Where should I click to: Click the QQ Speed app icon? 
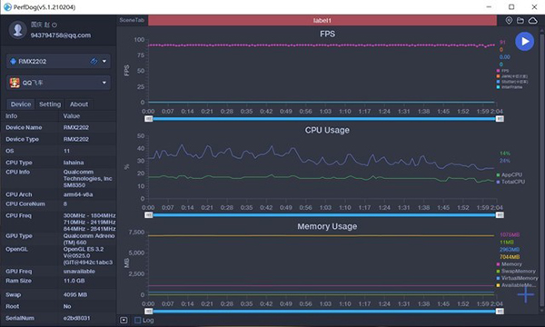pyautogui.click(x=15, y=83)
